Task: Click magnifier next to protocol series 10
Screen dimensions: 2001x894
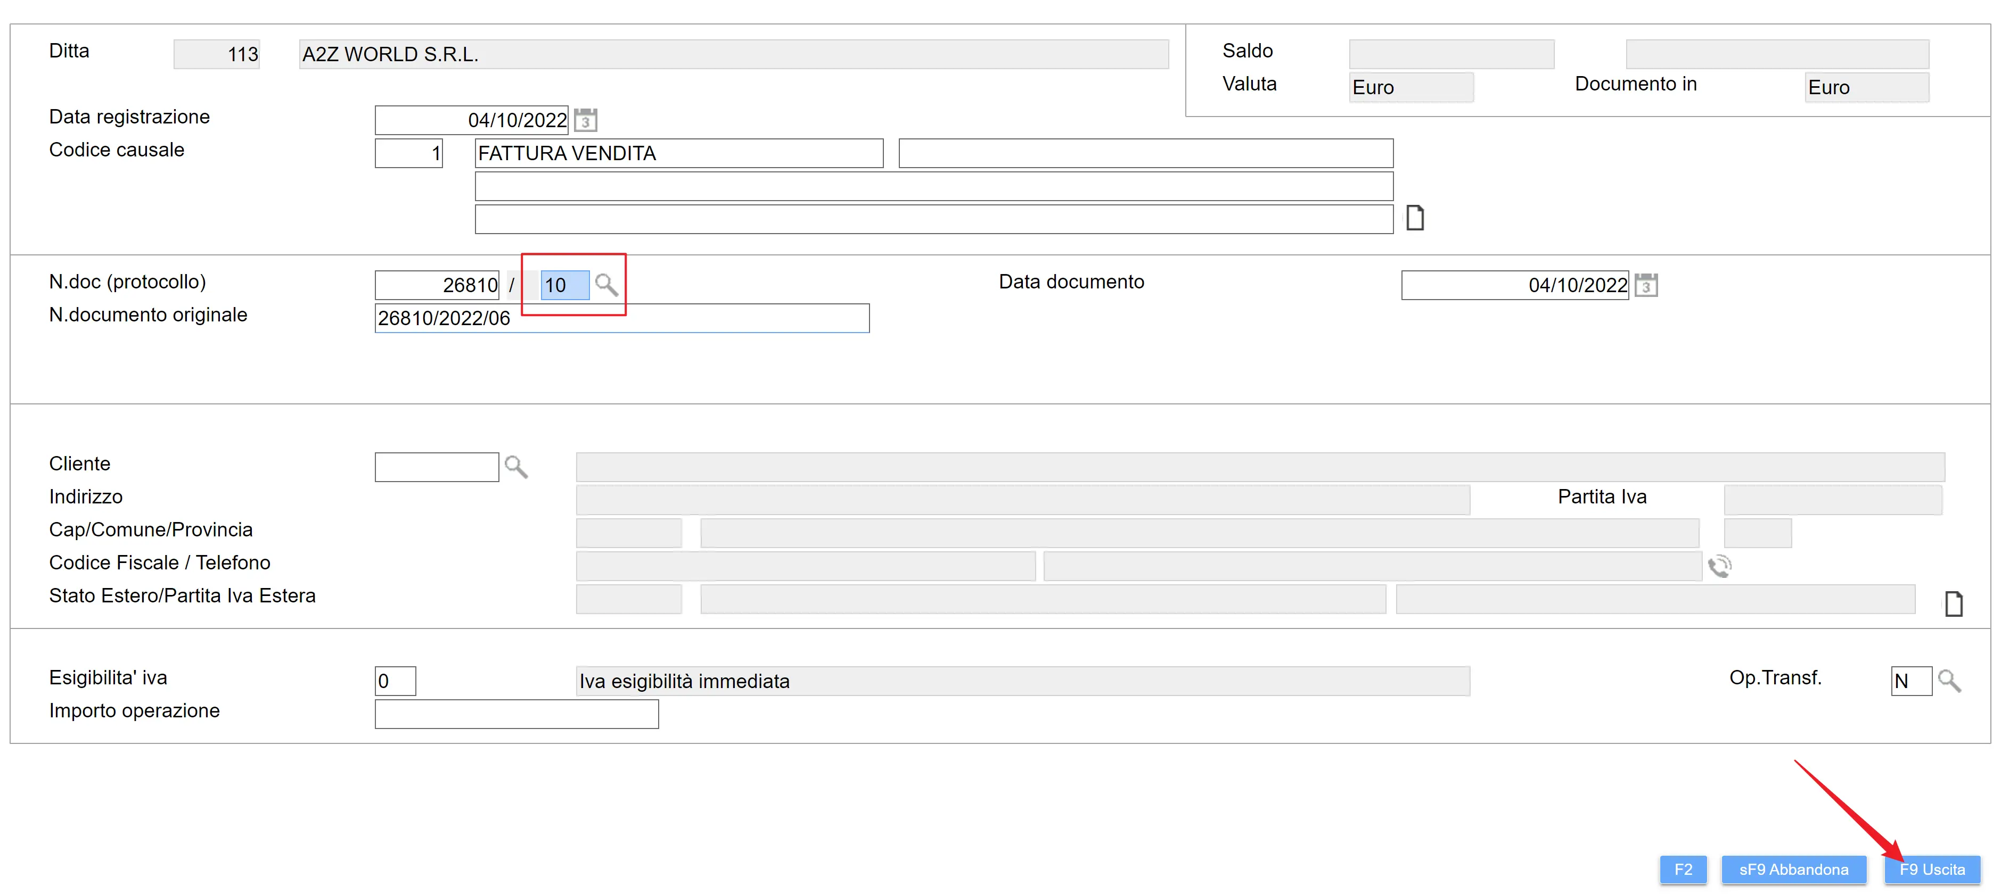Action: [606, 285]
